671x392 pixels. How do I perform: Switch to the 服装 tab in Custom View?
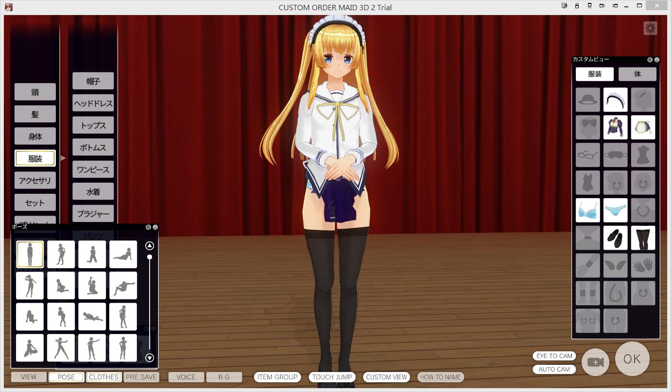point(595,74)
